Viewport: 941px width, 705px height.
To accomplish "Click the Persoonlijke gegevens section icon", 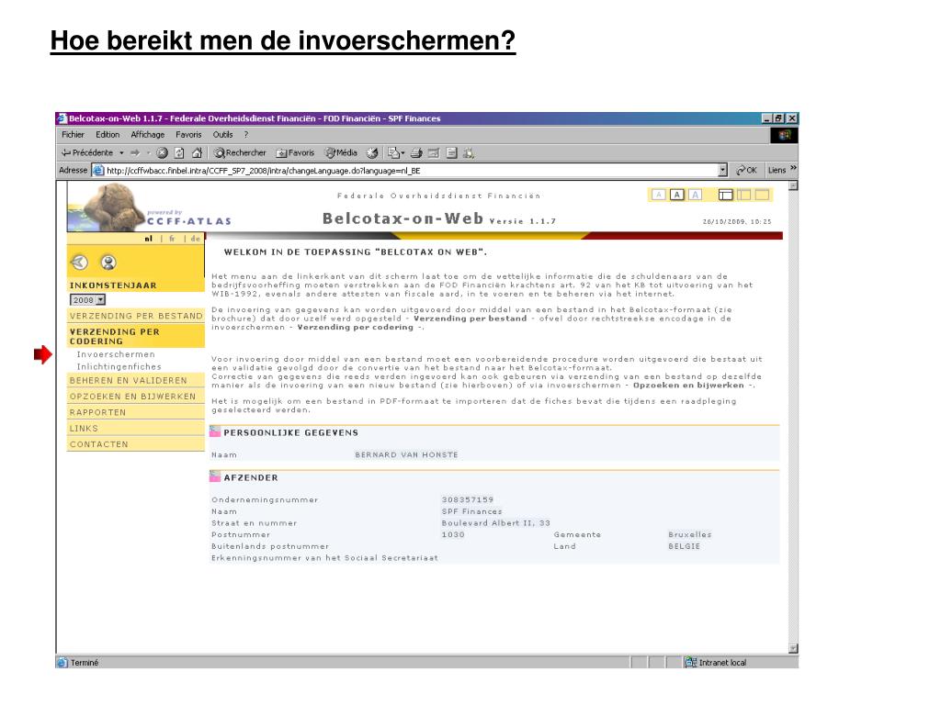I will 215,431.
